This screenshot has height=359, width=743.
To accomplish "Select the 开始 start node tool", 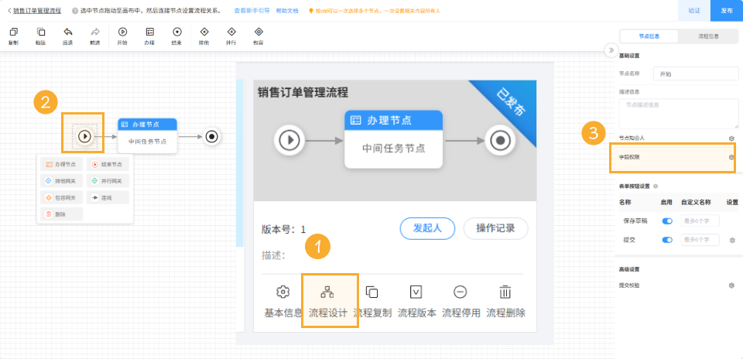I will pos(122,32).
